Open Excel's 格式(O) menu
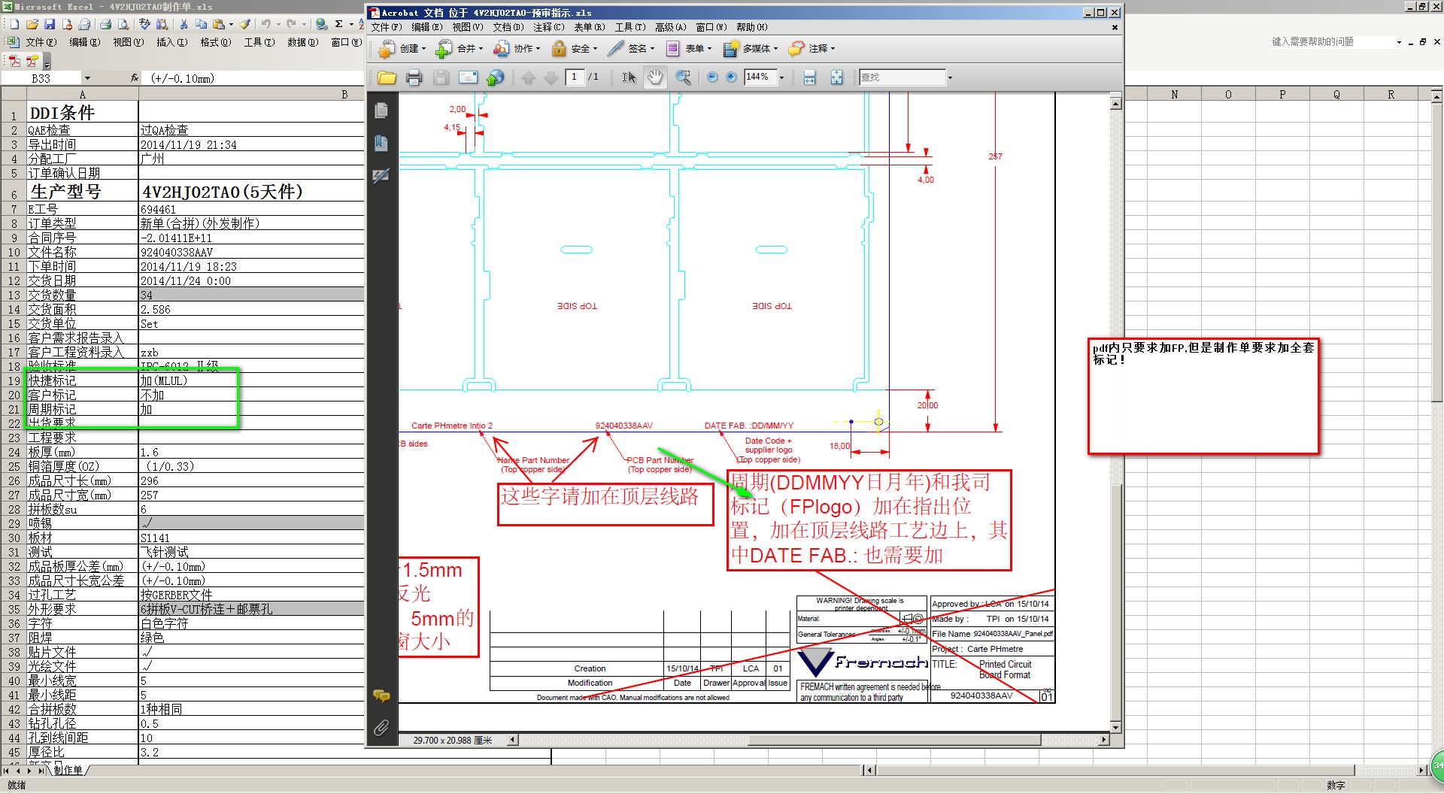The image size is (1444, 794). (215, 42)
